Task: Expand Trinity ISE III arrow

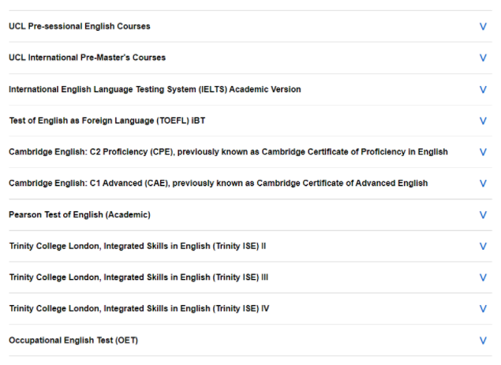Action: click(x=483, y=277)
